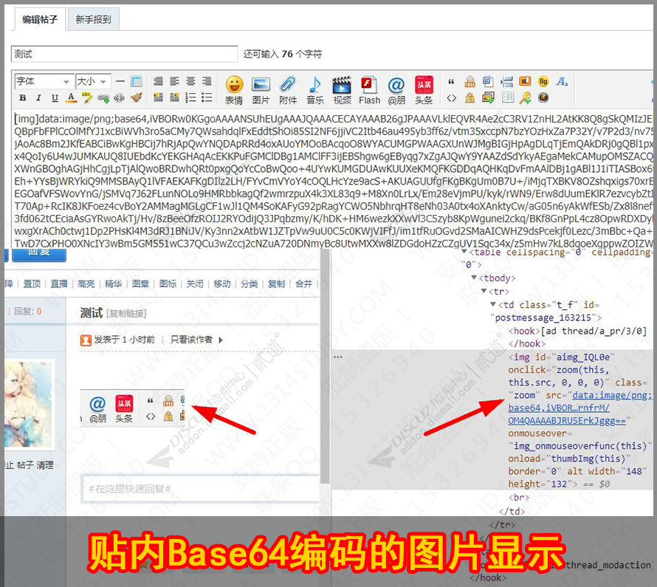Viewport: 657px width, 587px height.
Task: Click the 只看该作者 link
Action: [x=191, y=340]
